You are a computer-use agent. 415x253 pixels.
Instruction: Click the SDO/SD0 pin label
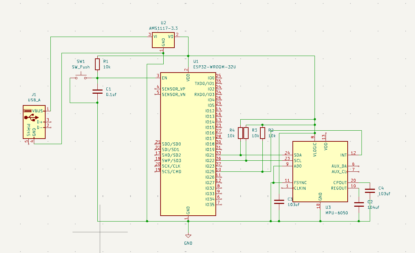pos(172,144)
